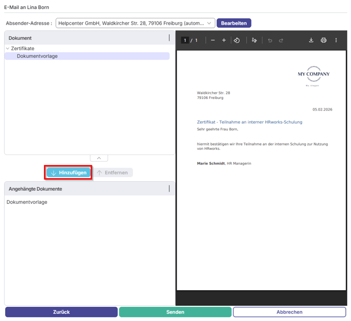
Task: Zoom out in the PDF preview
Action: point(213,40)
